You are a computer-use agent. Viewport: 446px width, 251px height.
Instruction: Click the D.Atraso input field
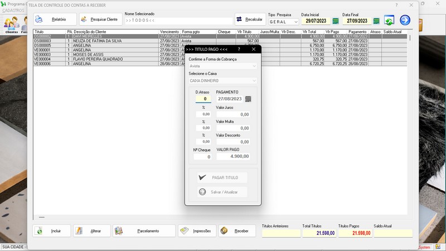tap(203, 99)
